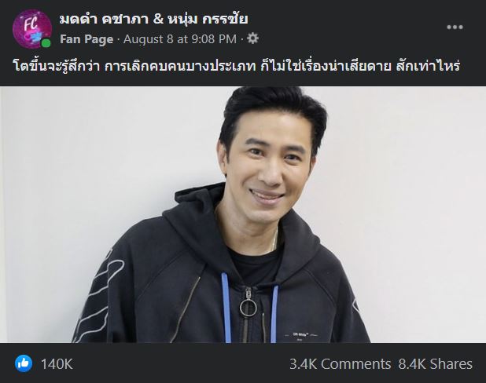Open the three-dot post options menu
This screenshot has width=486, height=383.
pos(455,27)
